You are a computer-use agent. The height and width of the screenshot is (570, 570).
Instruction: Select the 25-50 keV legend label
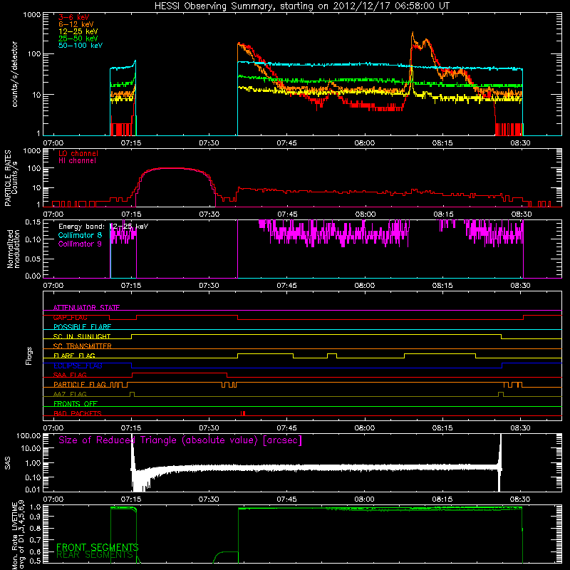click(x=78, y=38)
